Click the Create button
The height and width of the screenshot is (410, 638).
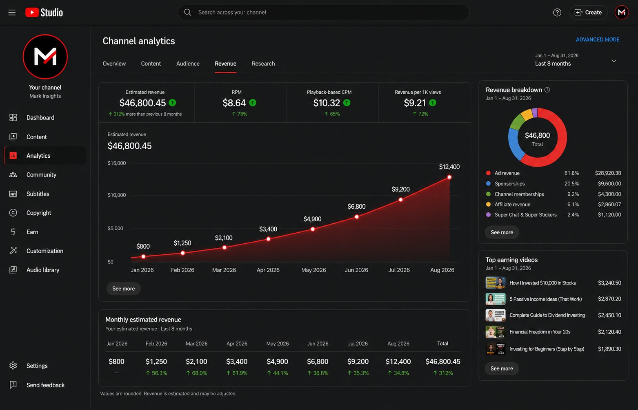point(588,13)
